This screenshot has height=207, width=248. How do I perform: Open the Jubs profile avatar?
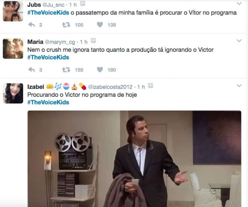pos(13,11)
